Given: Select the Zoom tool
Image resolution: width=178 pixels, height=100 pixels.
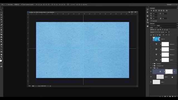Looking at the screenshot, I should (x=1, y=57).
